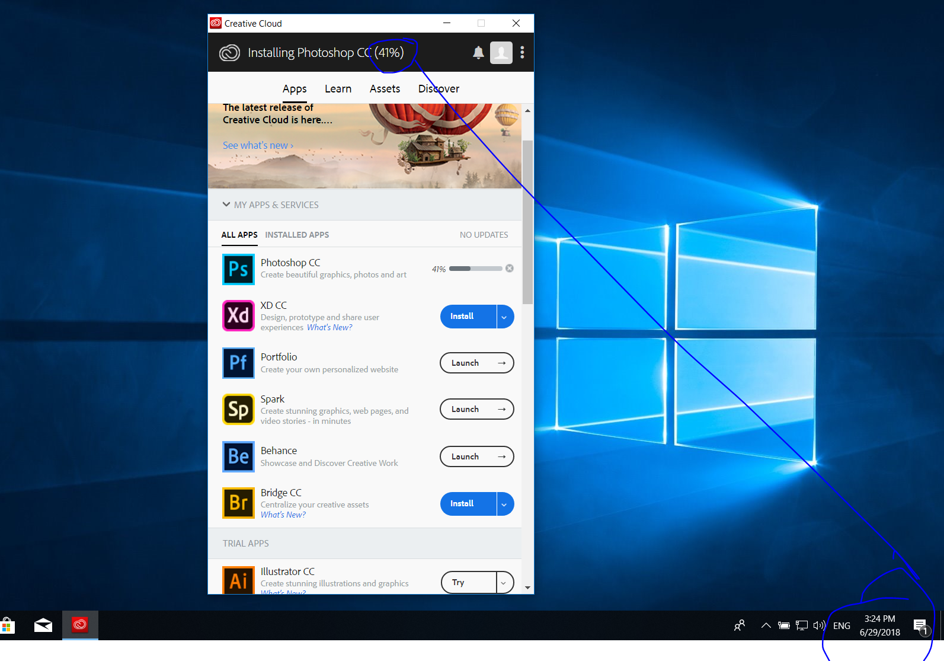Click the Spark Sp icon
944x661 pixels.
click(238, 409)
